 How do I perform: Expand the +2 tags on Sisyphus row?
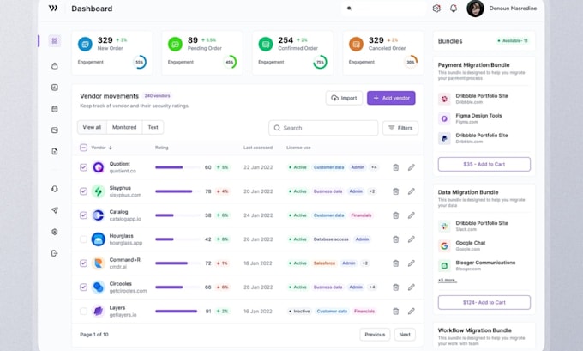(x=372, y=191)
